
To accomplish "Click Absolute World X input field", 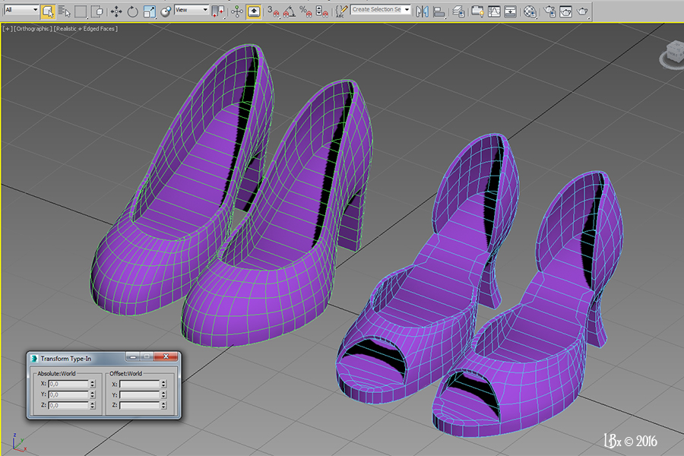I will [68, 384].
